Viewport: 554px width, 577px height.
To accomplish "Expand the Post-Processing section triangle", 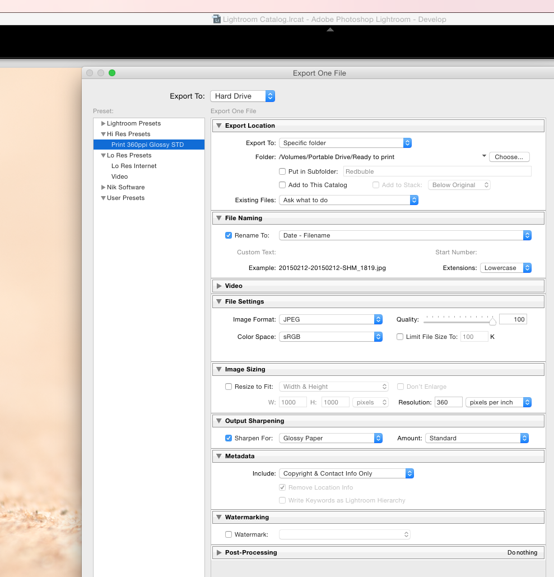I will click(219, 553).
